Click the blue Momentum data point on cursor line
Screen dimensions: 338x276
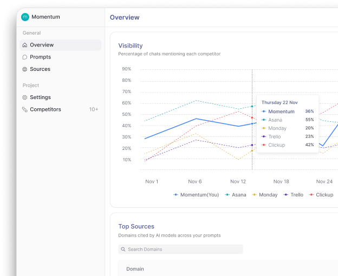tap(252, 124)
